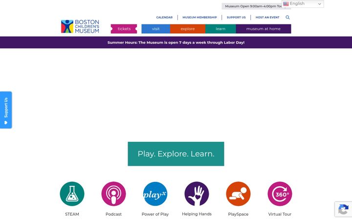Open the visit menu tab
352x220 pixels.
click(x=156, y=29)
